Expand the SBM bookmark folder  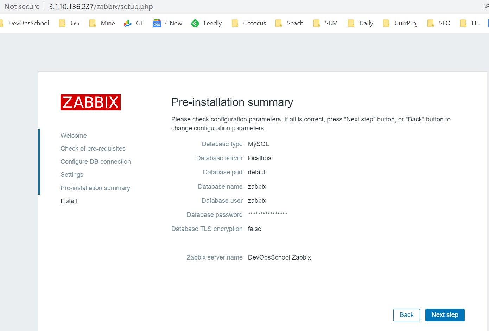pyautogui.click(x=326, y=23)
